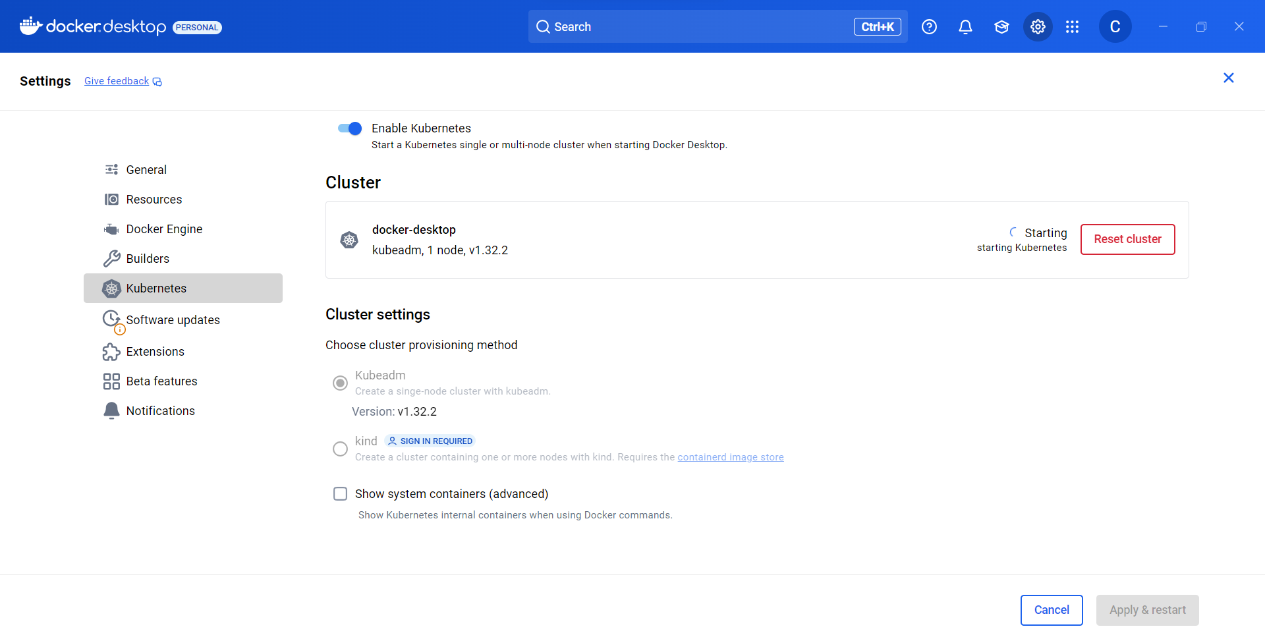The image size is (1265, 635).
Task: Click the magnifier icon in search bar
Action: coord(543,26)
